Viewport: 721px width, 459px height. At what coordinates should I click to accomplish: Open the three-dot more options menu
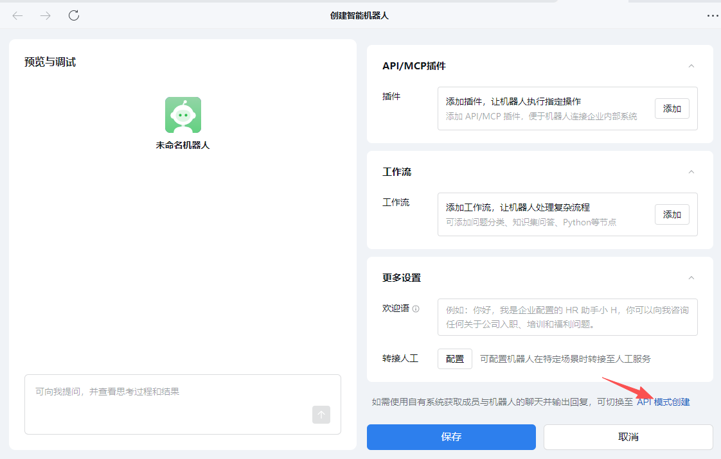[713, 15]
